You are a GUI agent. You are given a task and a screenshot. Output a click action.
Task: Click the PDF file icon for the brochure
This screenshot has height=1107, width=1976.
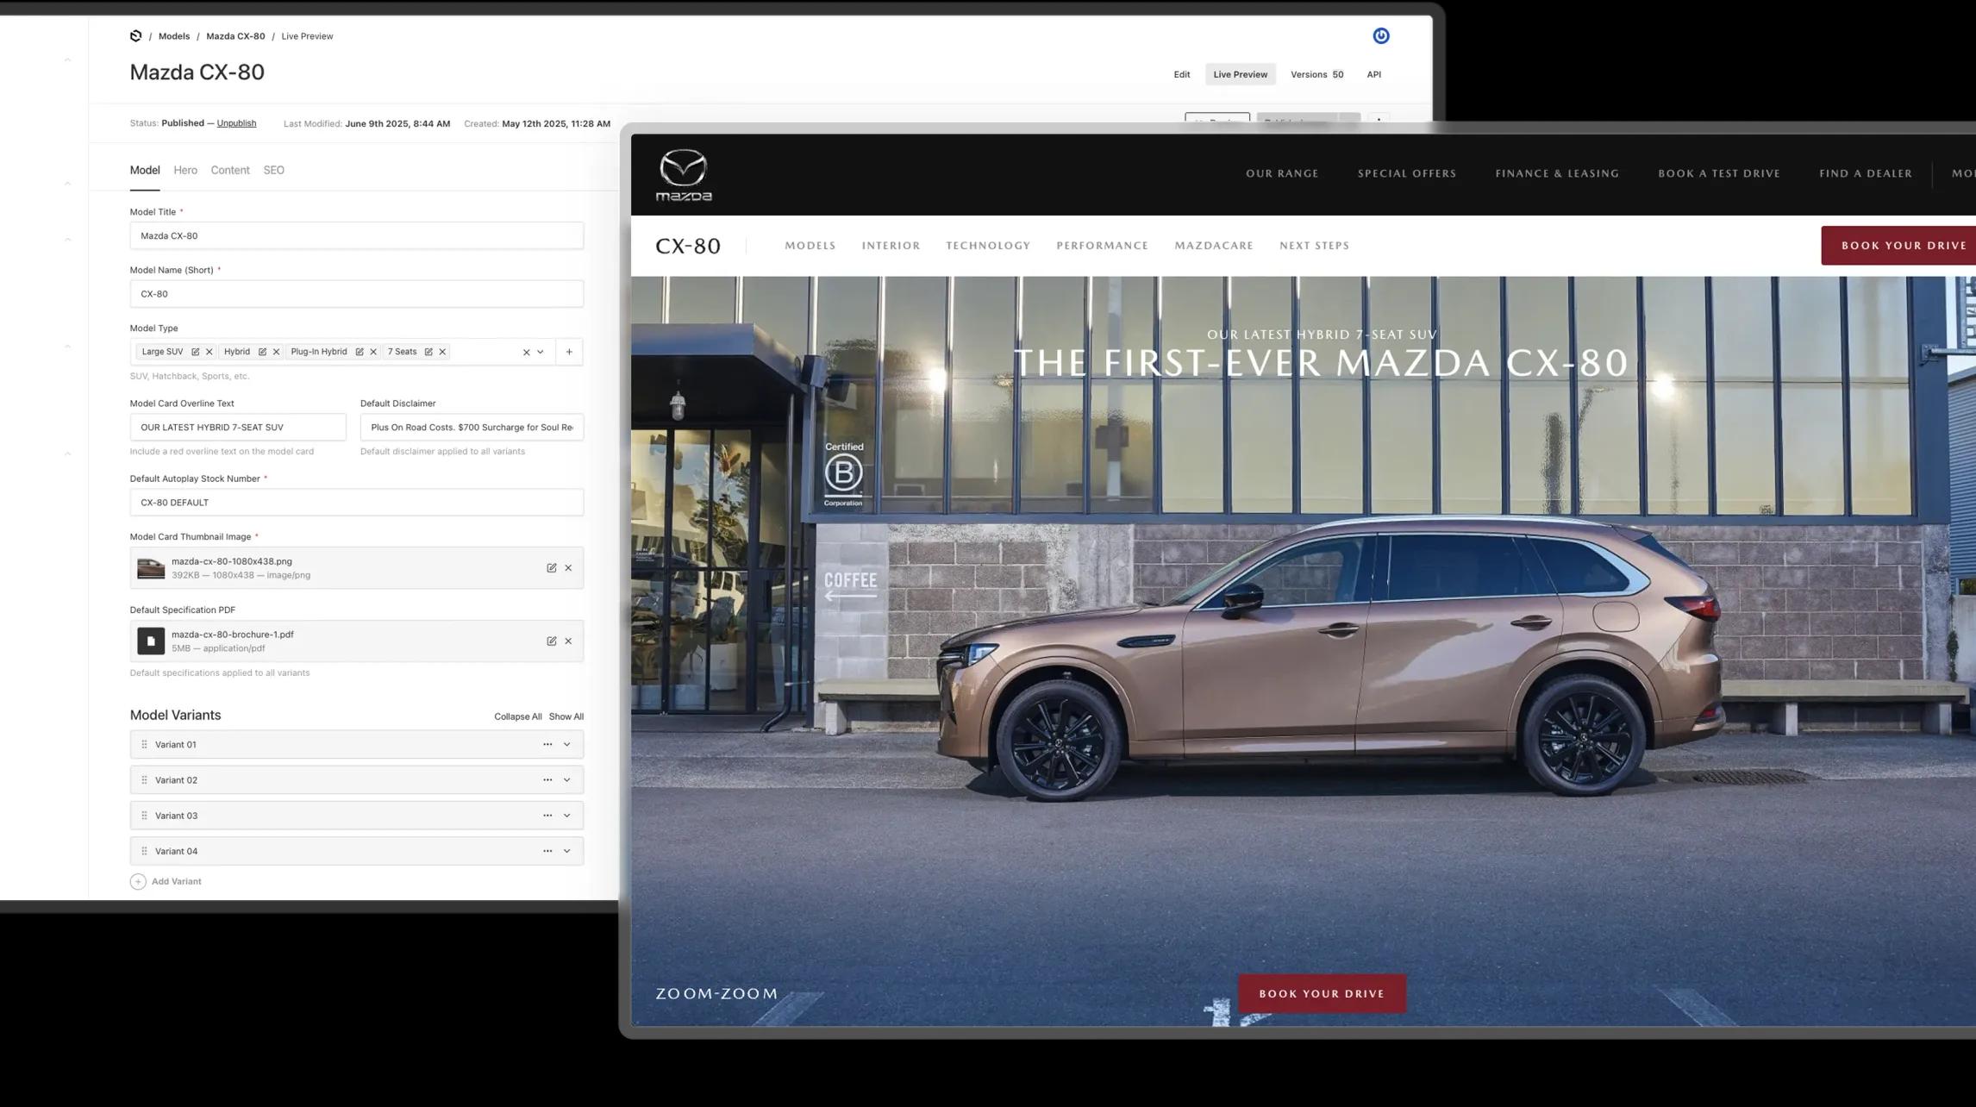[x=151, y=641]
